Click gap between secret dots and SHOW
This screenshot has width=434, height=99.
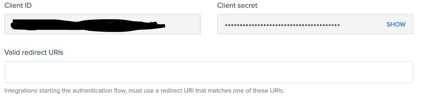pyautogui.click(x=363, y=24)
